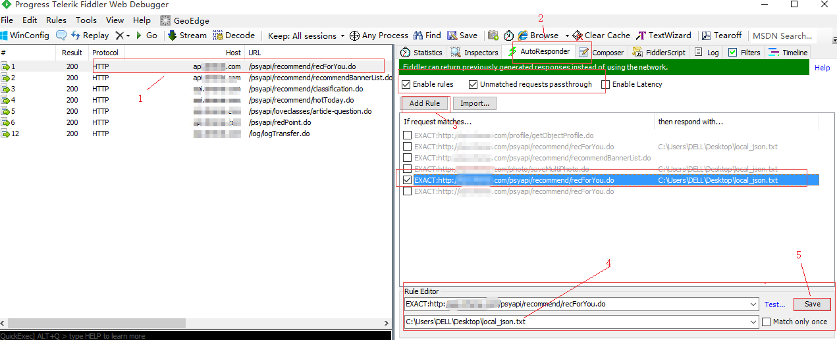Viewport: 837px width, 340px height.
Task: Open the File menu
Action: [x=7, y=20]
